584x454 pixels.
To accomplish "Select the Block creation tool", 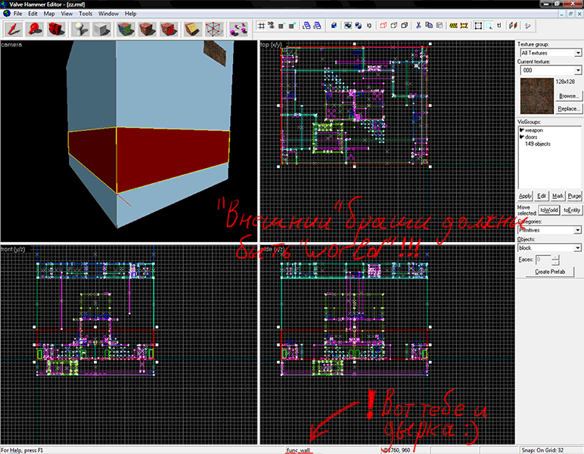I will click(x=103, y=29).
